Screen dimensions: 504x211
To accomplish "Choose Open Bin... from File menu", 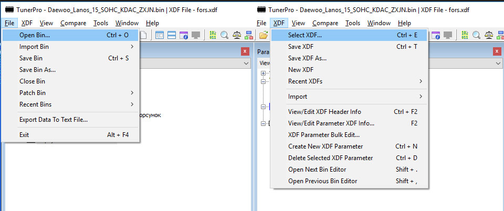I will point(70,35).
